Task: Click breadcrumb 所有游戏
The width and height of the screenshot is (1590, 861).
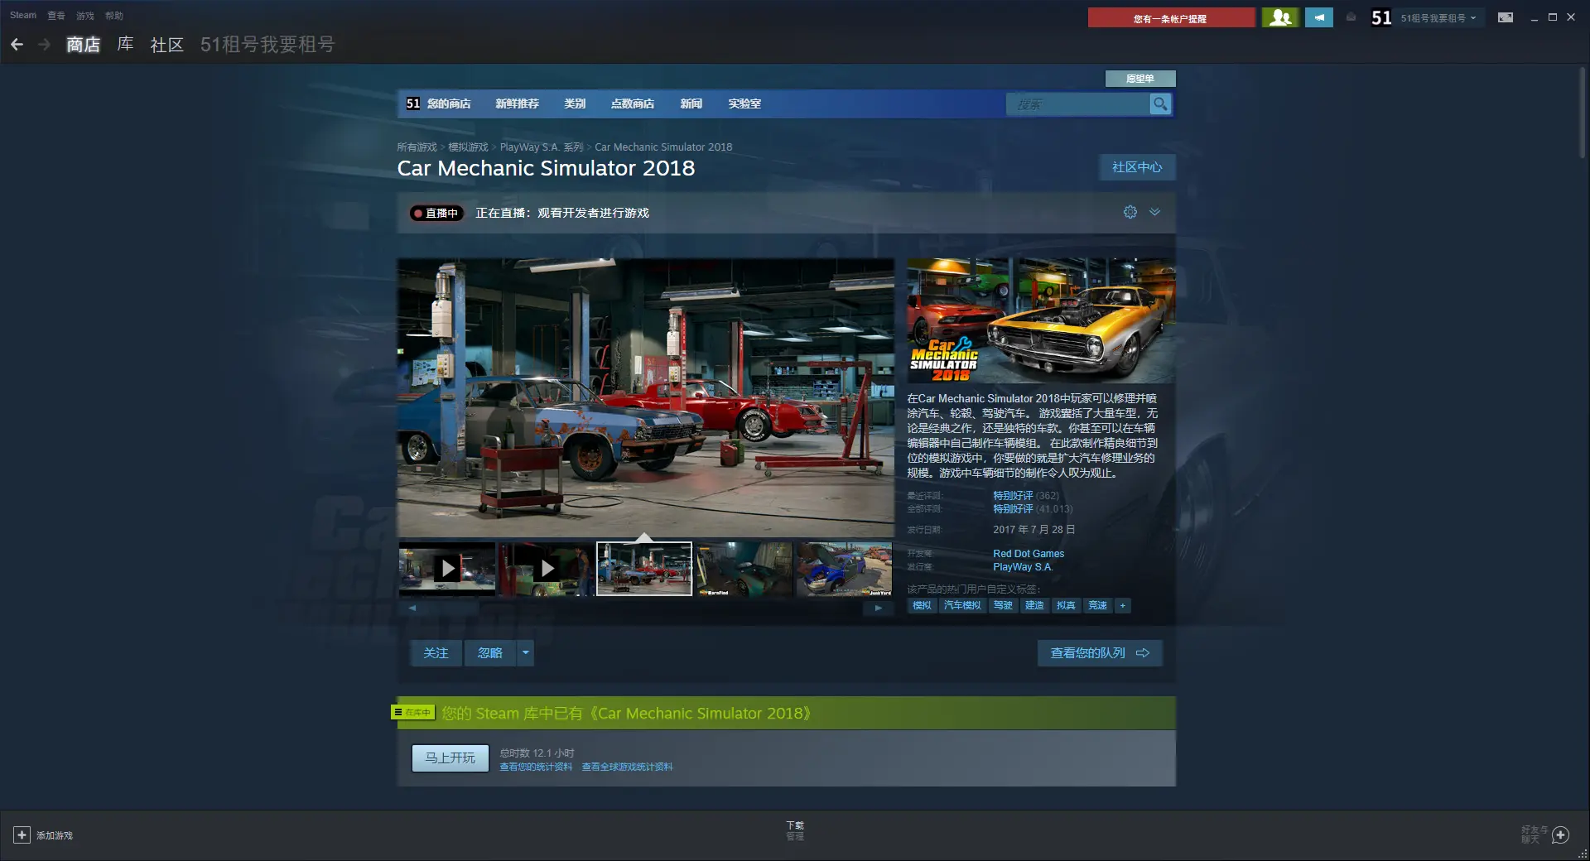Action: (x=417, y=147)
